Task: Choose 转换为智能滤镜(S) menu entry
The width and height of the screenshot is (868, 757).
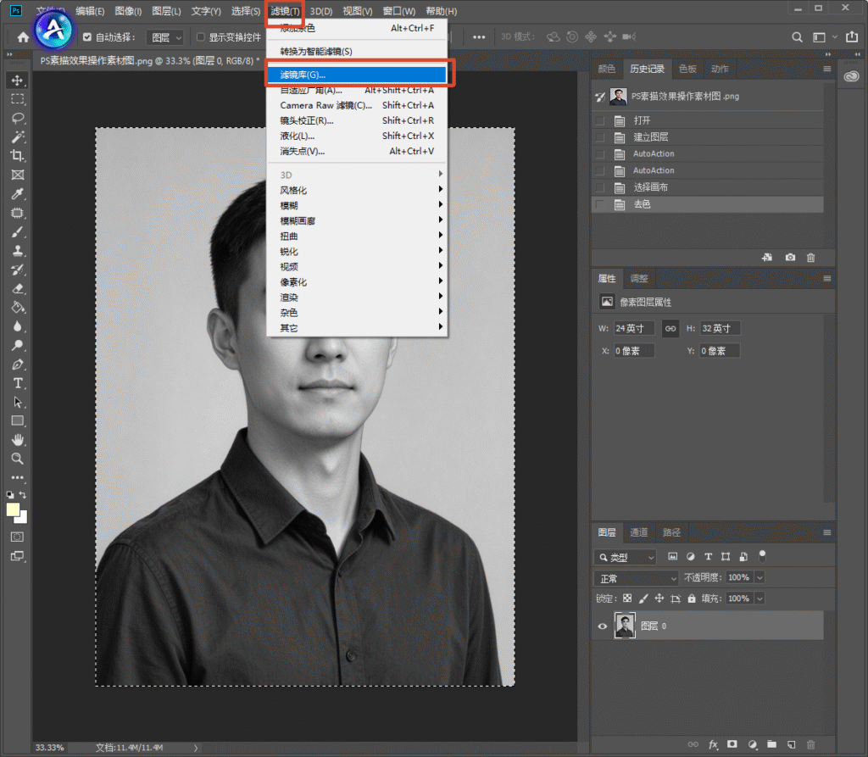Action: pyautogui.click(x=357, y=52)
